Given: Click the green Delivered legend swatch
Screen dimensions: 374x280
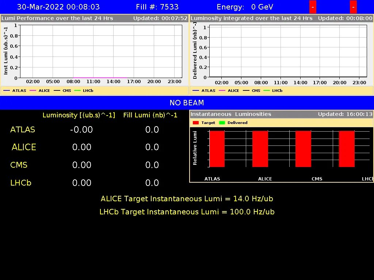Looking at the screenshot, I should (222, 123).
